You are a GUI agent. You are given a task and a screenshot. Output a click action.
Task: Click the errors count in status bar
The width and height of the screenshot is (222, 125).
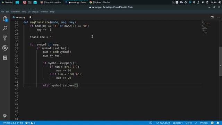point(27,123)
